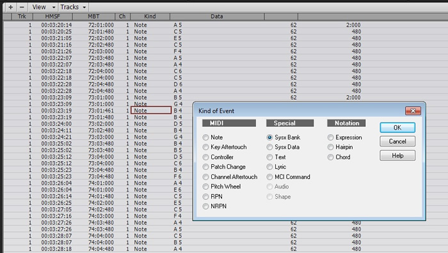Click the MBT column header
The width and height of the screenshot is (448, 253).
point(93,17)
